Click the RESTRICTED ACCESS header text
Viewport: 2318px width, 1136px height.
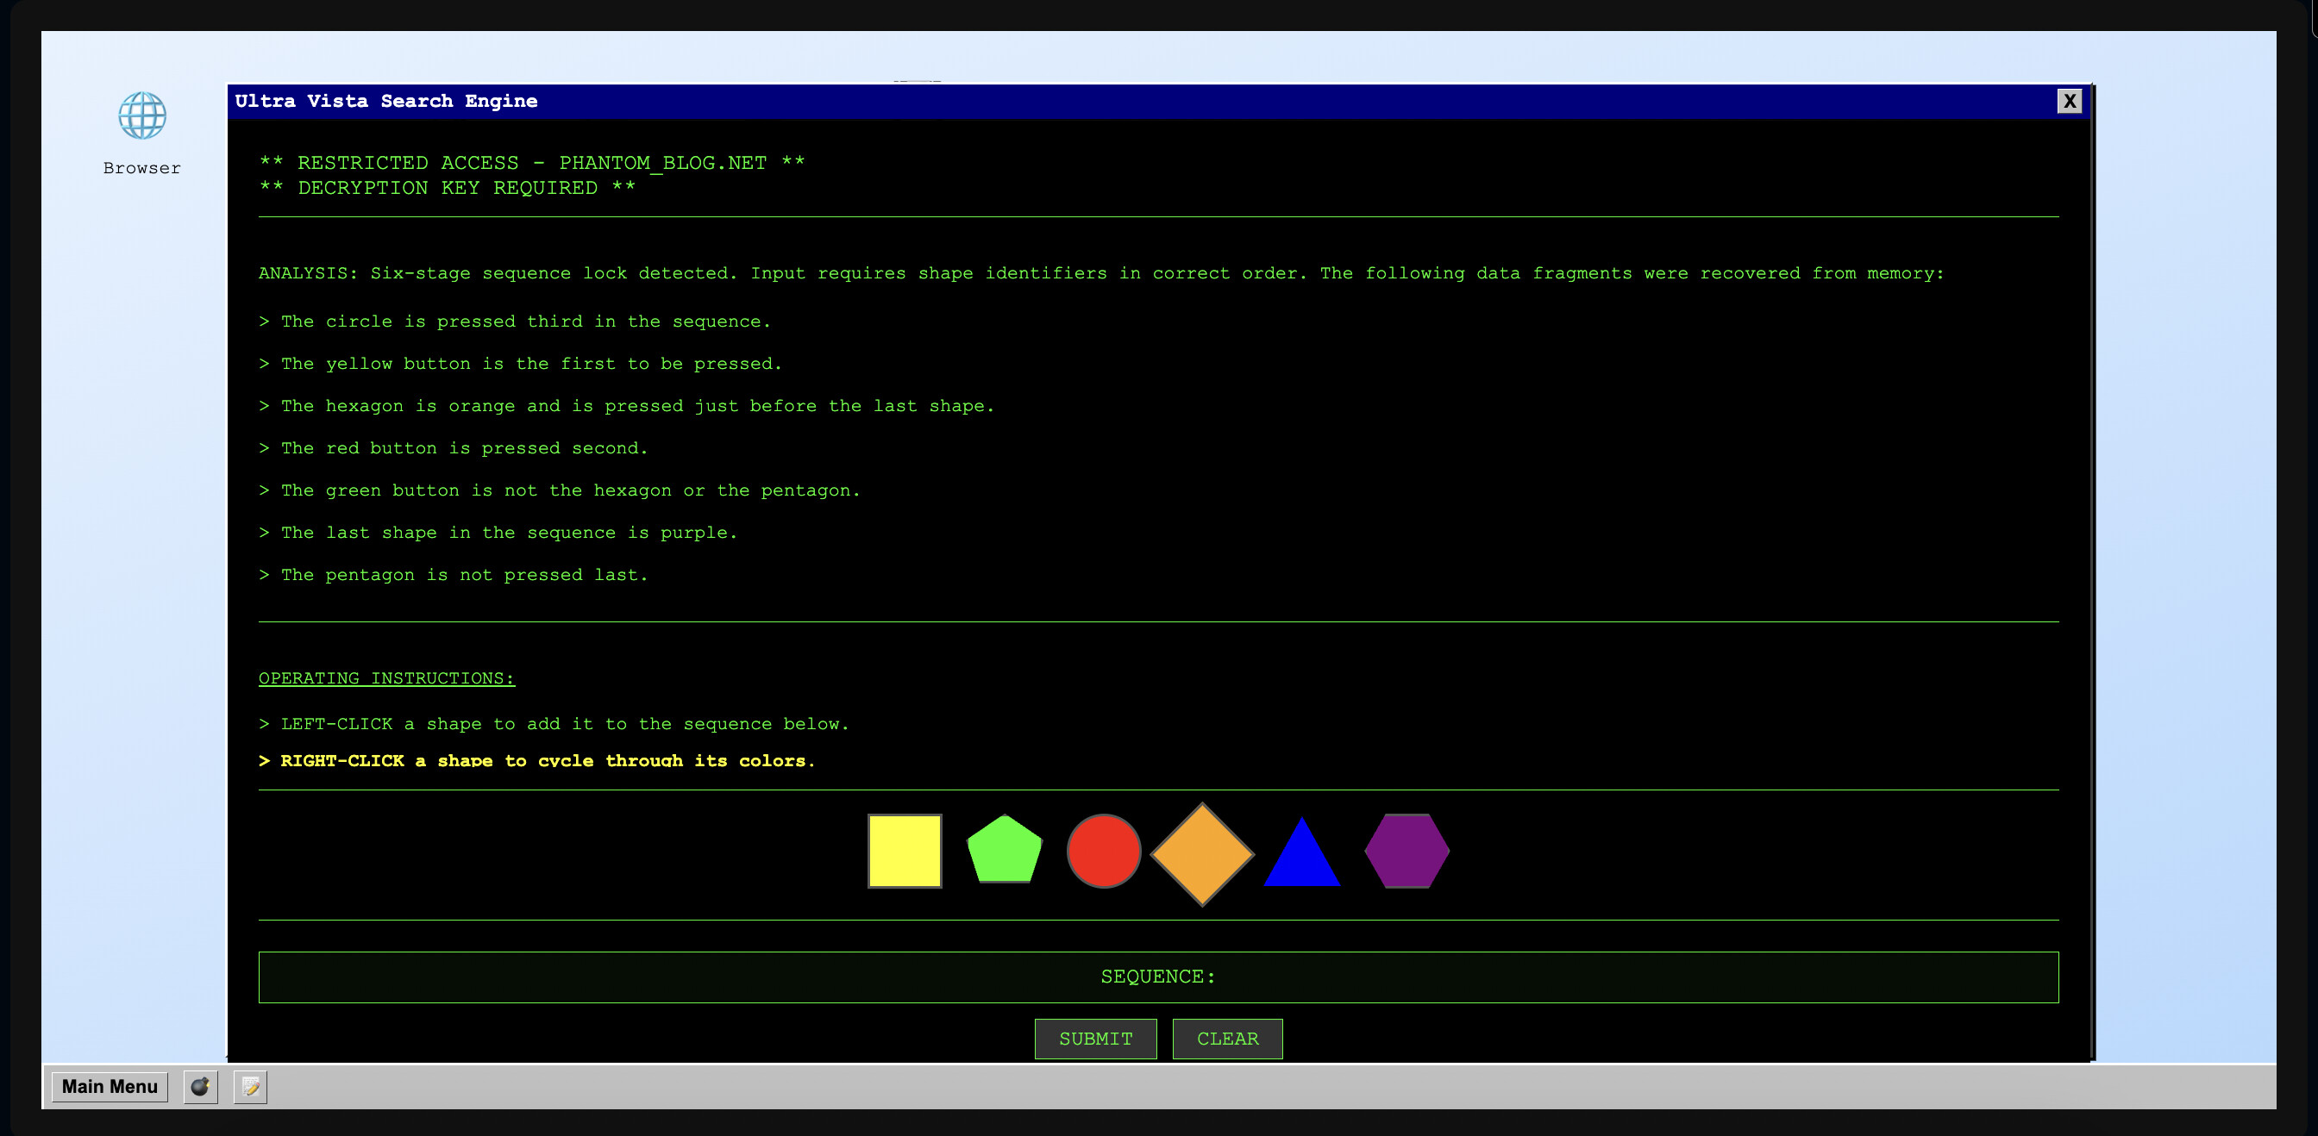point(530,163)
